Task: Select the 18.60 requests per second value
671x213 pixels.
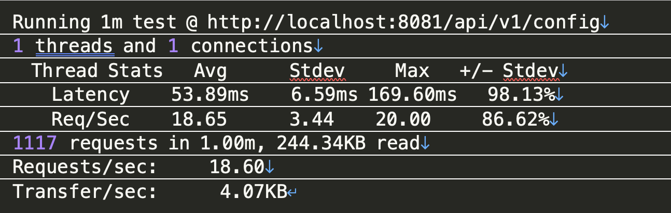Action: click(236, 167)
